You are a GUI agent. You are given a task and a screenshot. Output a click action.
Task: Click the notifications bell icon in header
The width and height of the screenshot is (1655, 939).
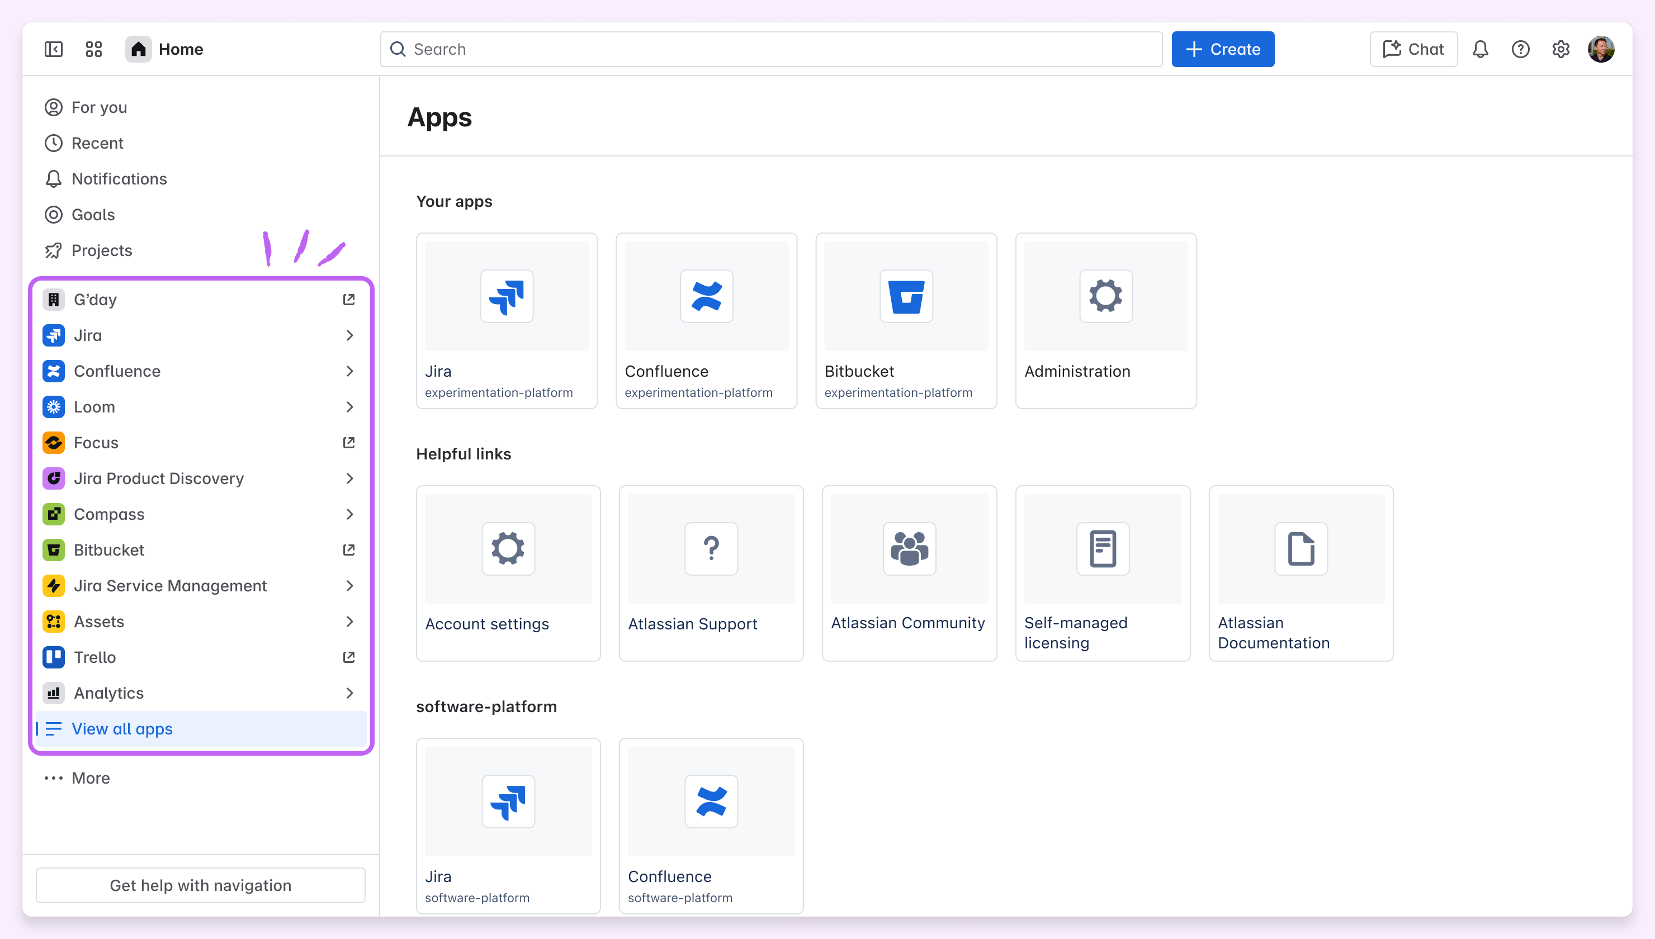tap(1480, 49)
